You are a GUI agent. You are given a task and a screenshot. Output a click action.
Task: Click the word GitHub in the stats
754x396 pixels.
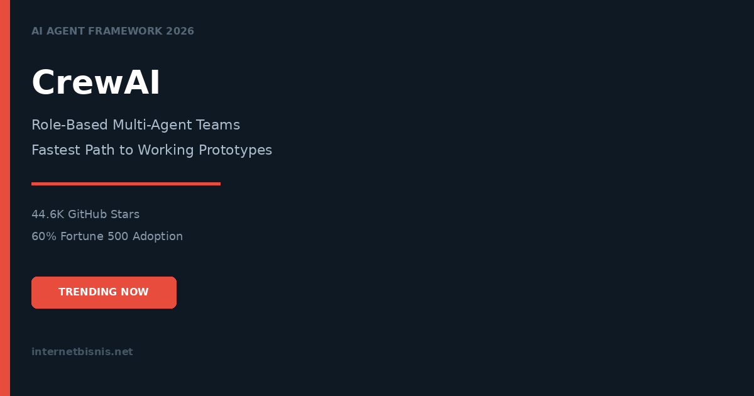87,214
